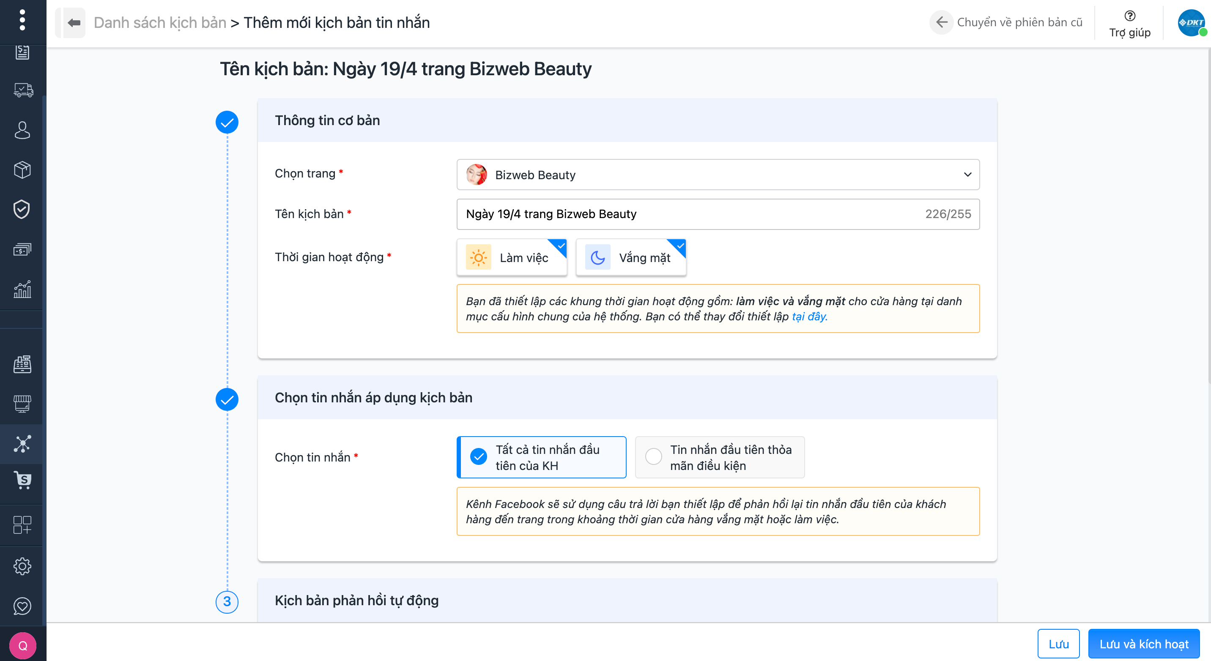1211x661 pixels.
Task: Click the three-dot menu at sidebar top
Action: (x=22, y=20)
